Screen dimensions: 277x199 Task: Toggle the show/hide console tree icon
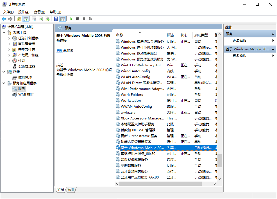(26, 19)
